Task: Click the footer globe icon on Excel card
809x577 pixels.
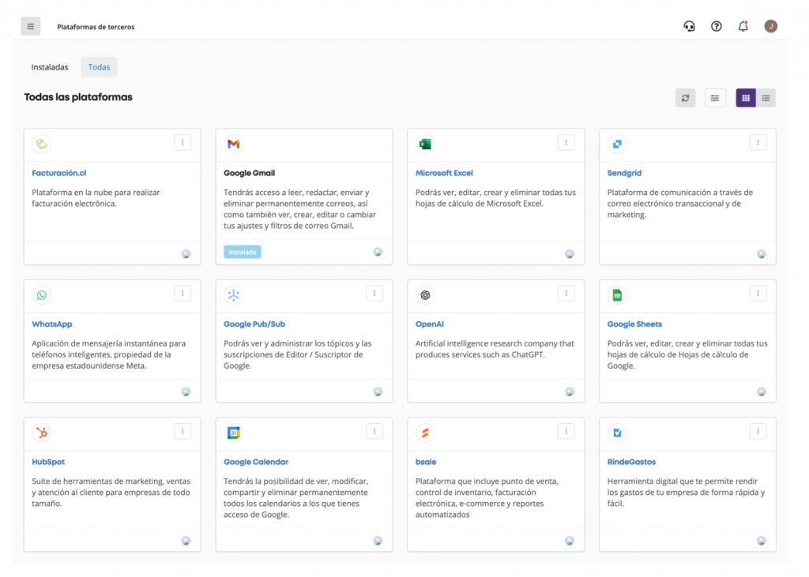Action: click(x=570, y=253)
